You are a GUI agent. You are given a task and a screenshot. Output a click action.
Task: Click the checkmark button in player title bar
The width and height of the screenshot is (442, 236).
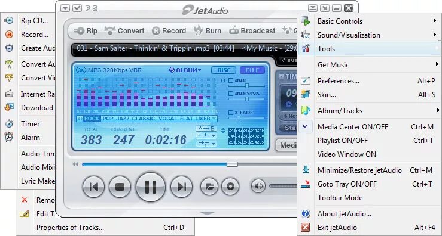[77, 8]
